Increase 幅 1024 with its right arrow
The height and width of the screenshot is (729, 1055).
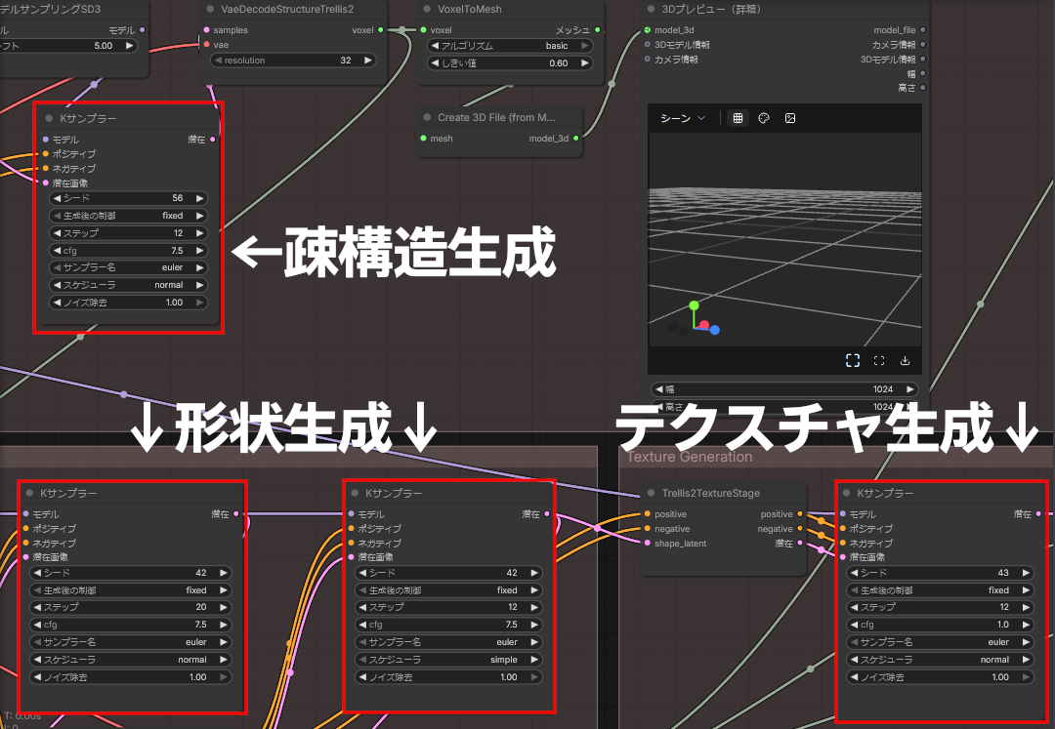point(909,389)
